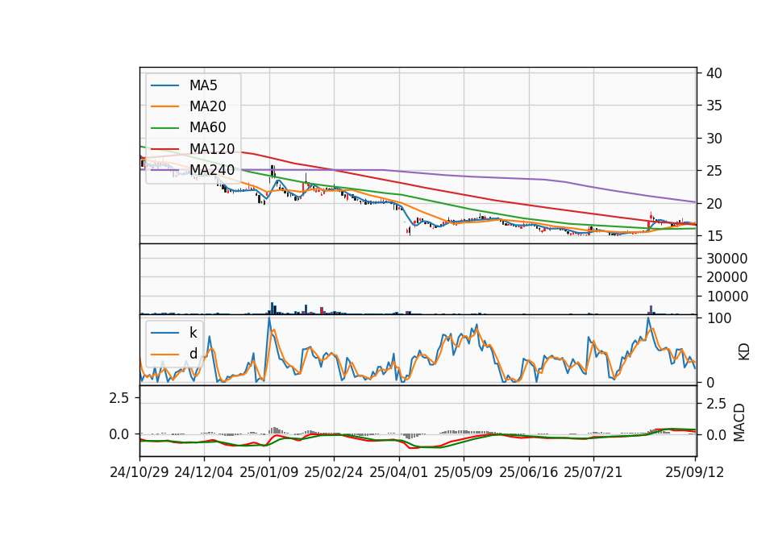
Task: Click the red MA120 legend line sample
Action: point(164,149)
